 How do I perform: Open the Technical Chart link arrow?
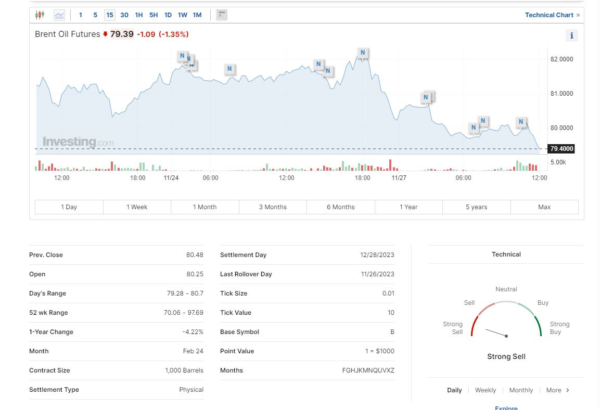[578, 15]
